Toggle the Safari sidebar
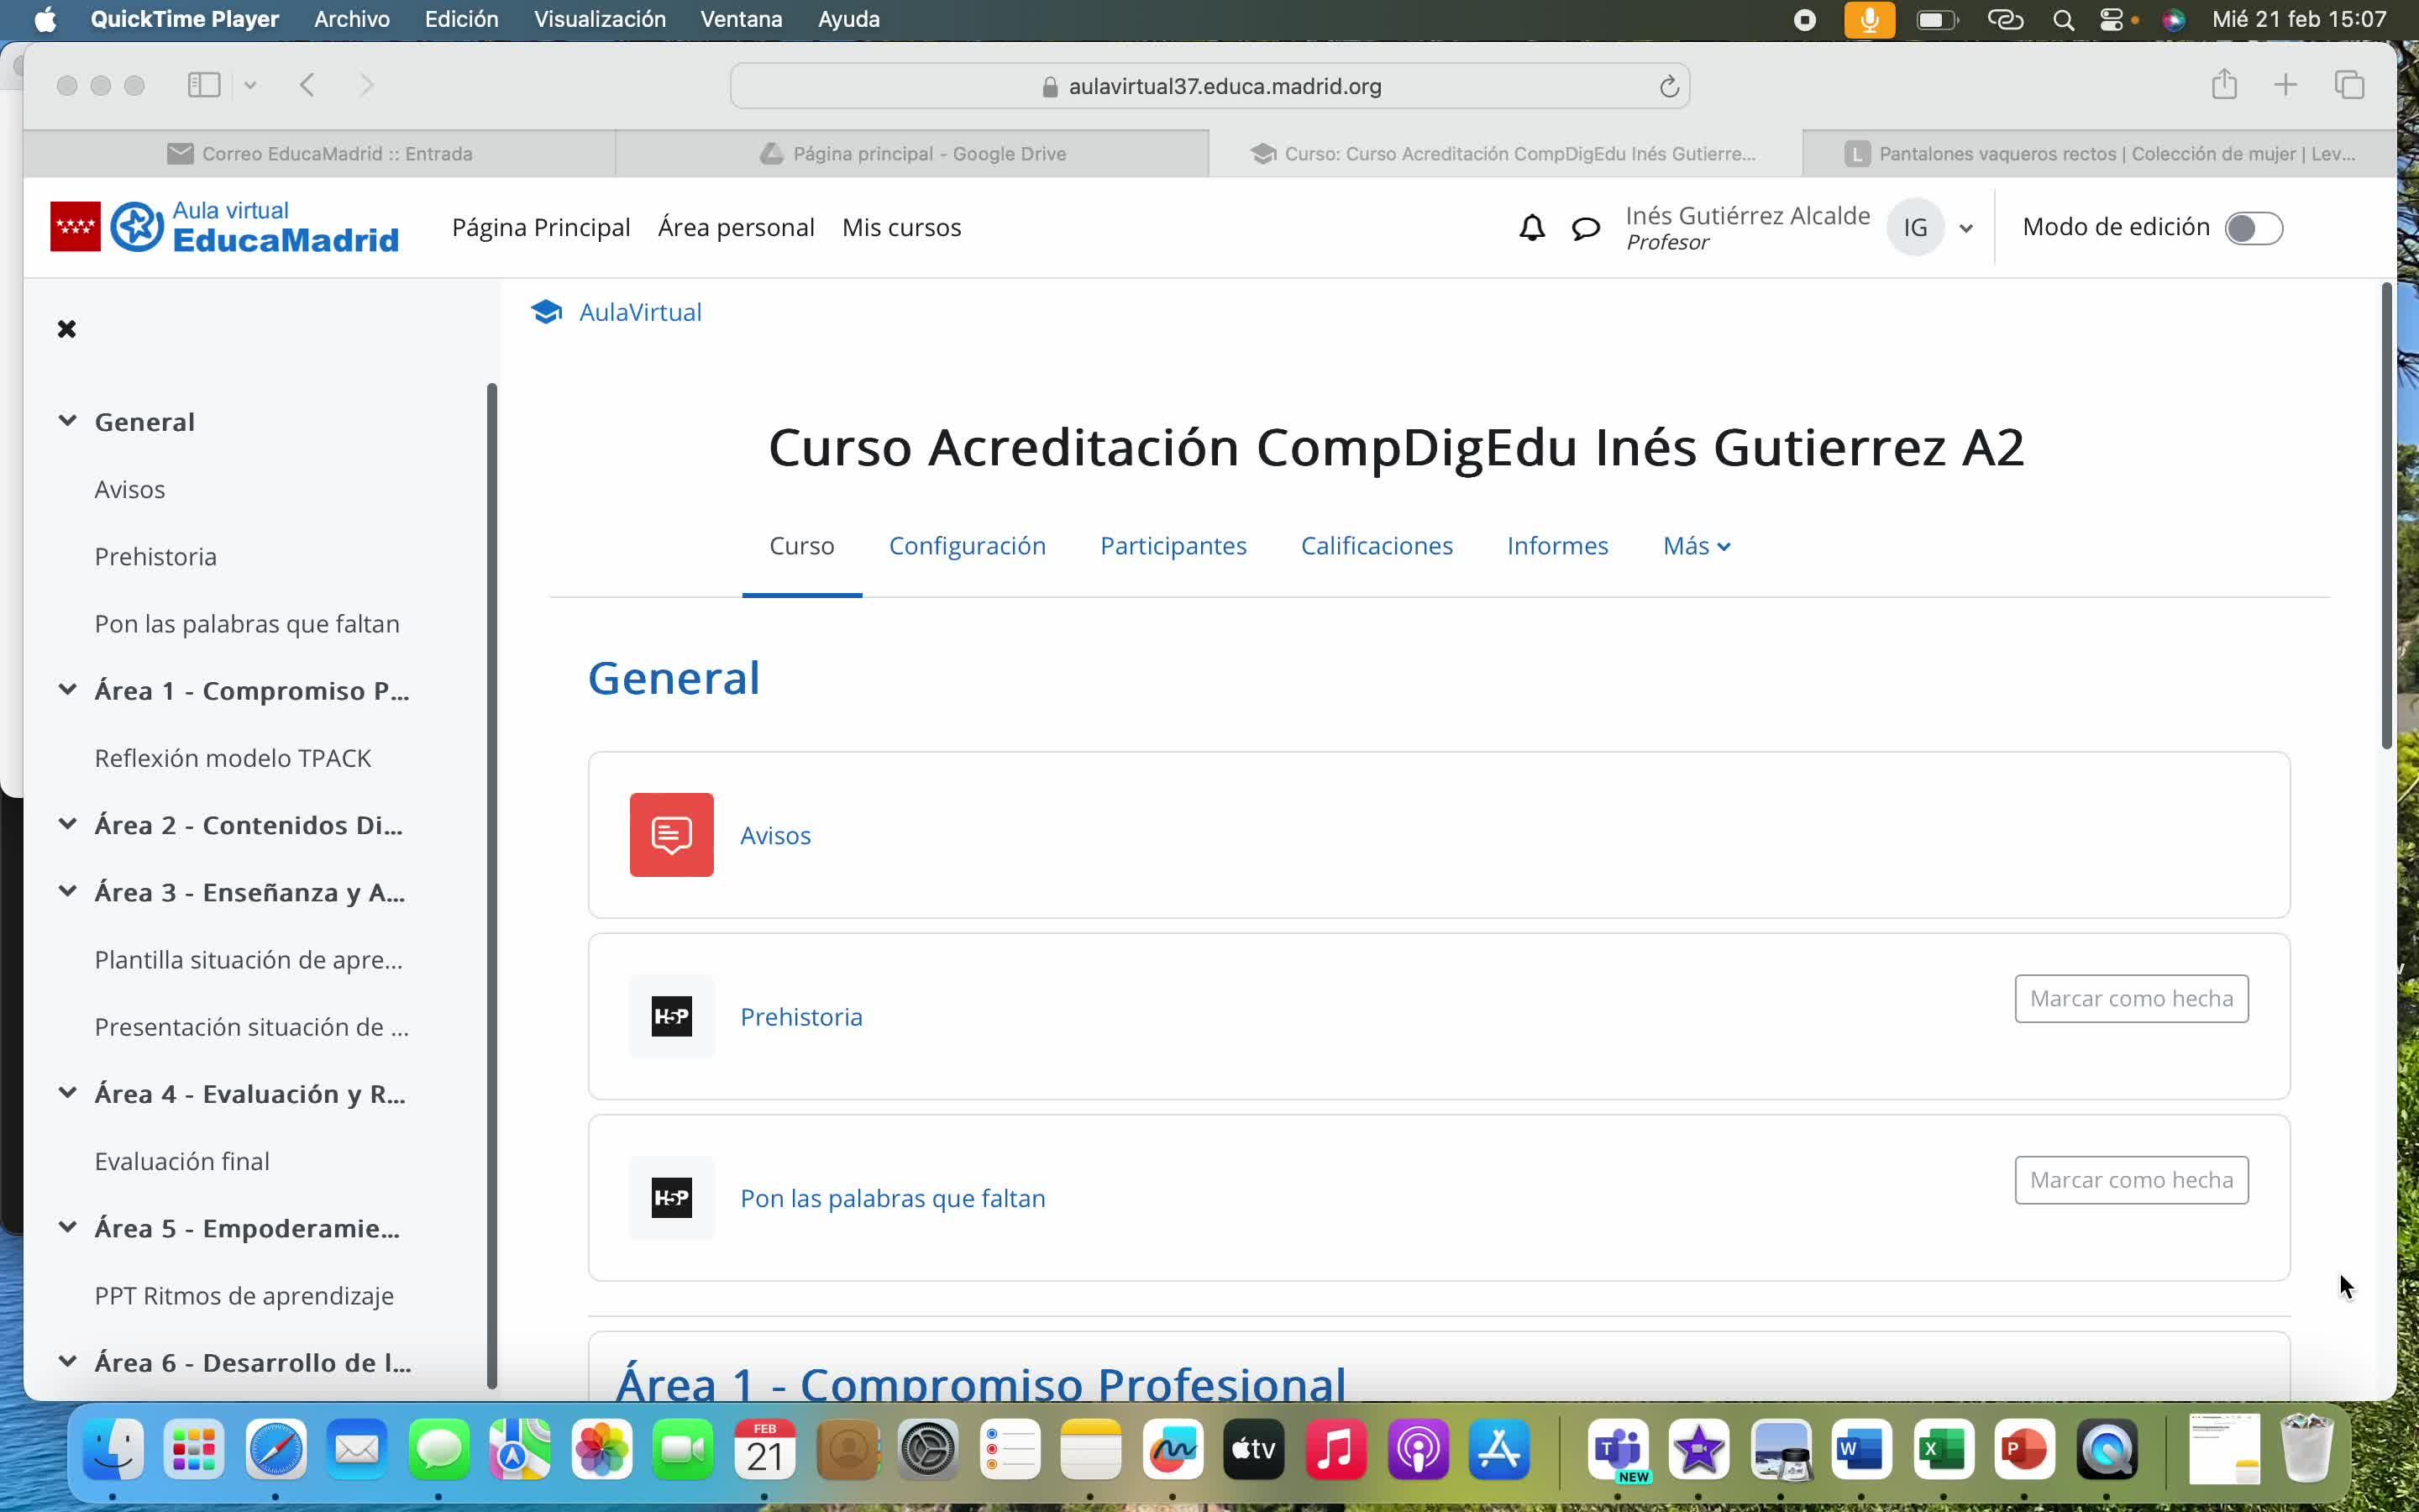 point(204,85)
